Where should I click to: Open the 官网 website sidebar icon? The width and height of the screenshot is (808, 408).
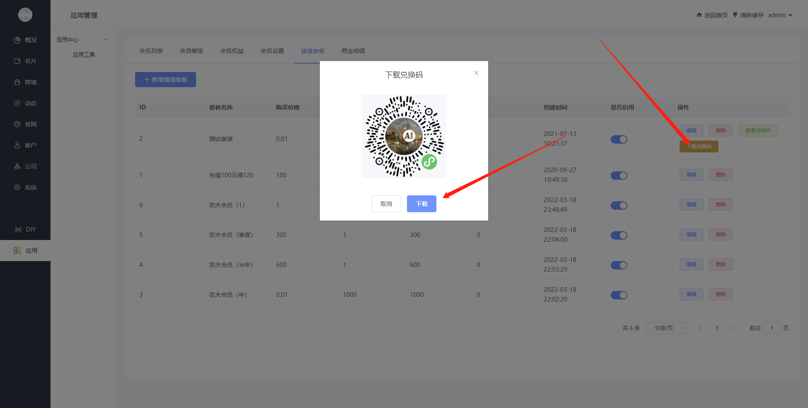[17, 124]
